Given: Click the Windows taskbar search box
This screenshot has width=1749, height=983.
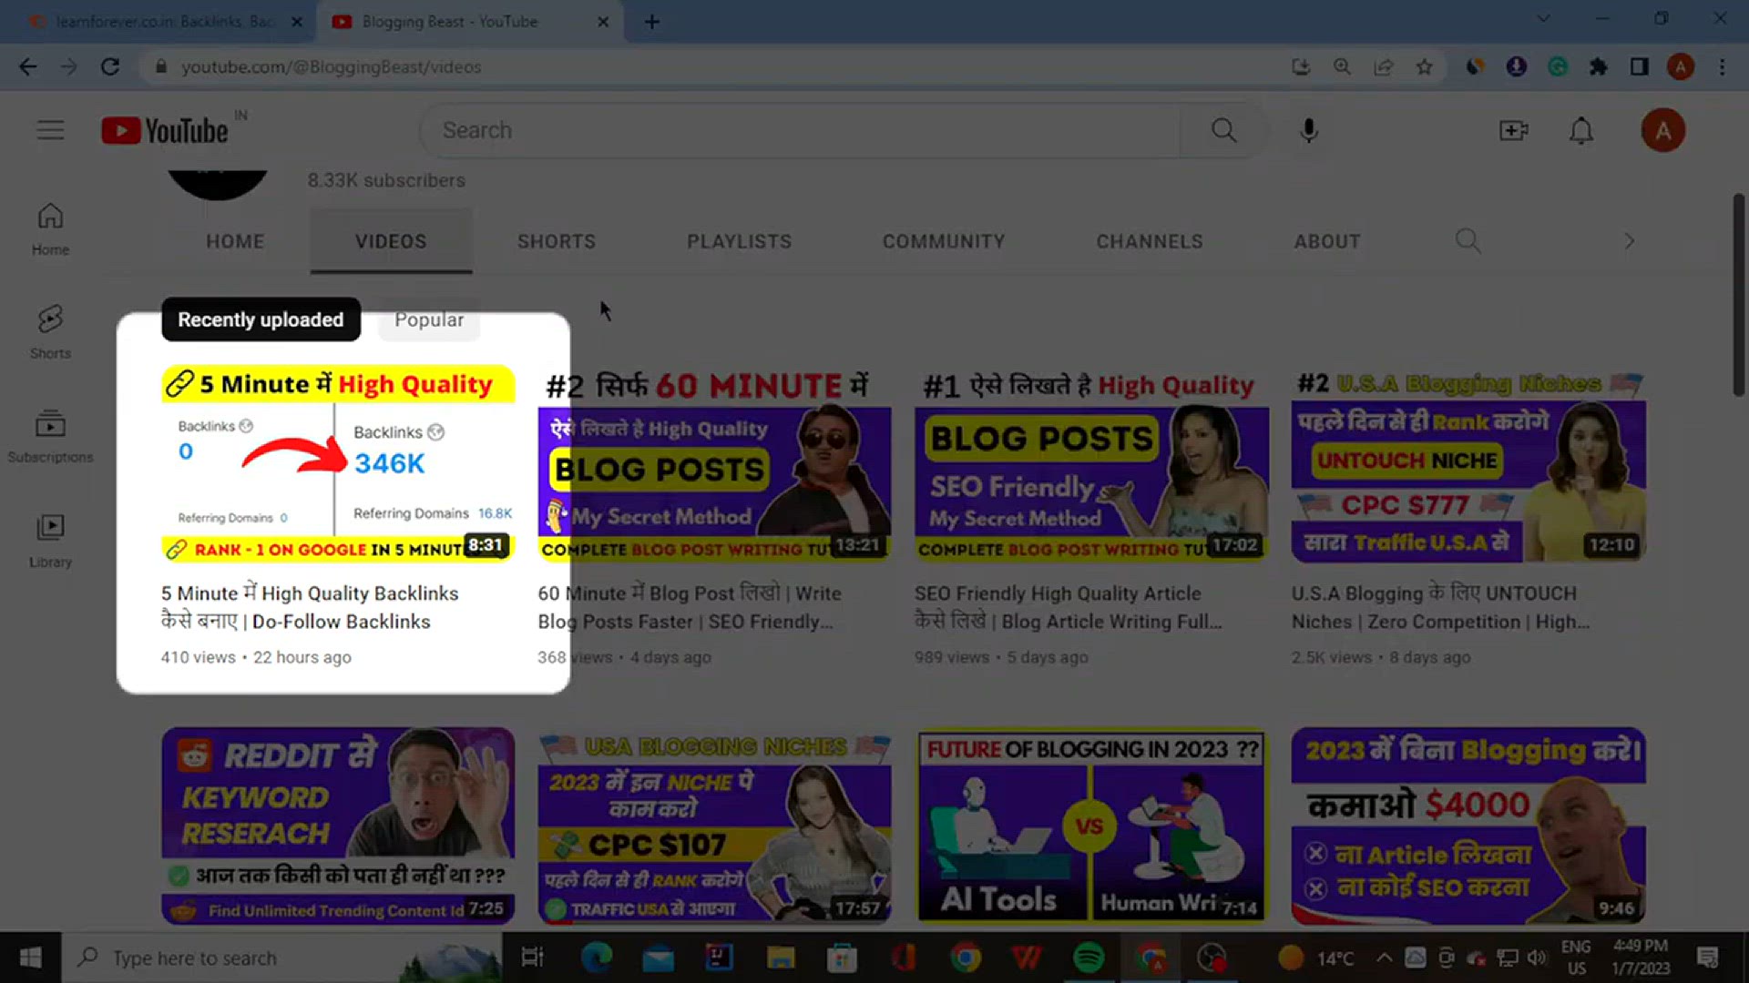Looking at the screenshot, I should coord(282,958).
